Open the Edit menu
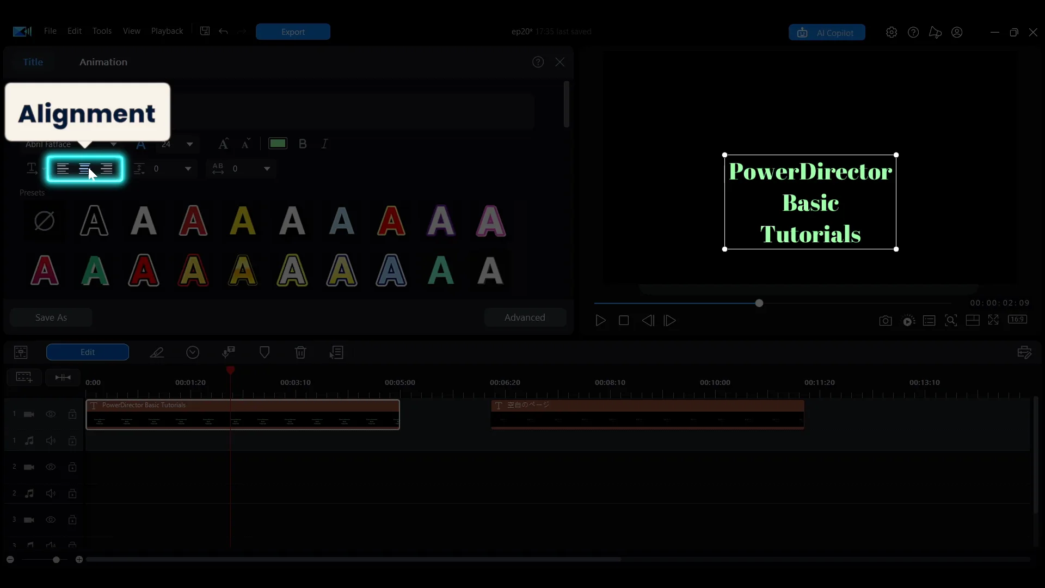Screen dimensions: 1045x588 (x=75, y=31)
